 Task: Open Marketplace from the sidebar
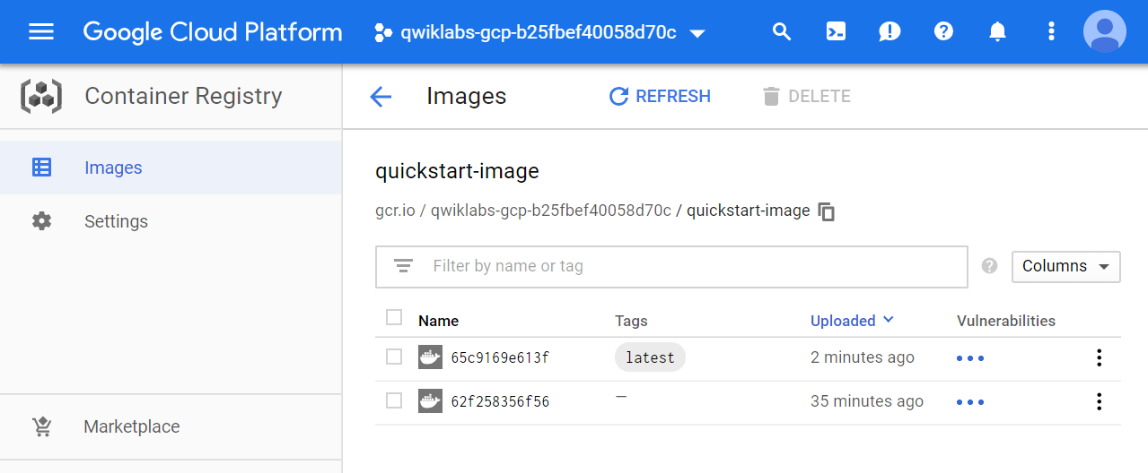coord(131,426)
